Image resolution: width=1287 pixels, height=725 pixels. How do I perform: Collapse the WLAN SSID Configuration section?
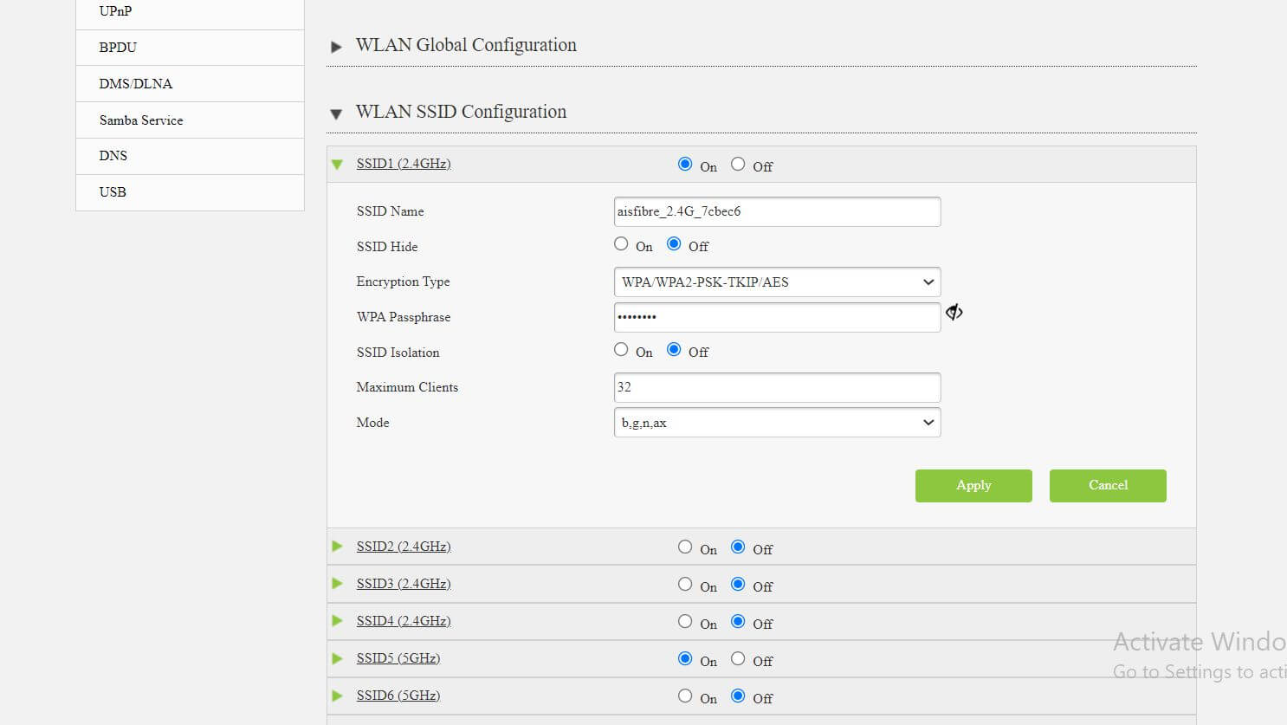[x=337, y=113]
